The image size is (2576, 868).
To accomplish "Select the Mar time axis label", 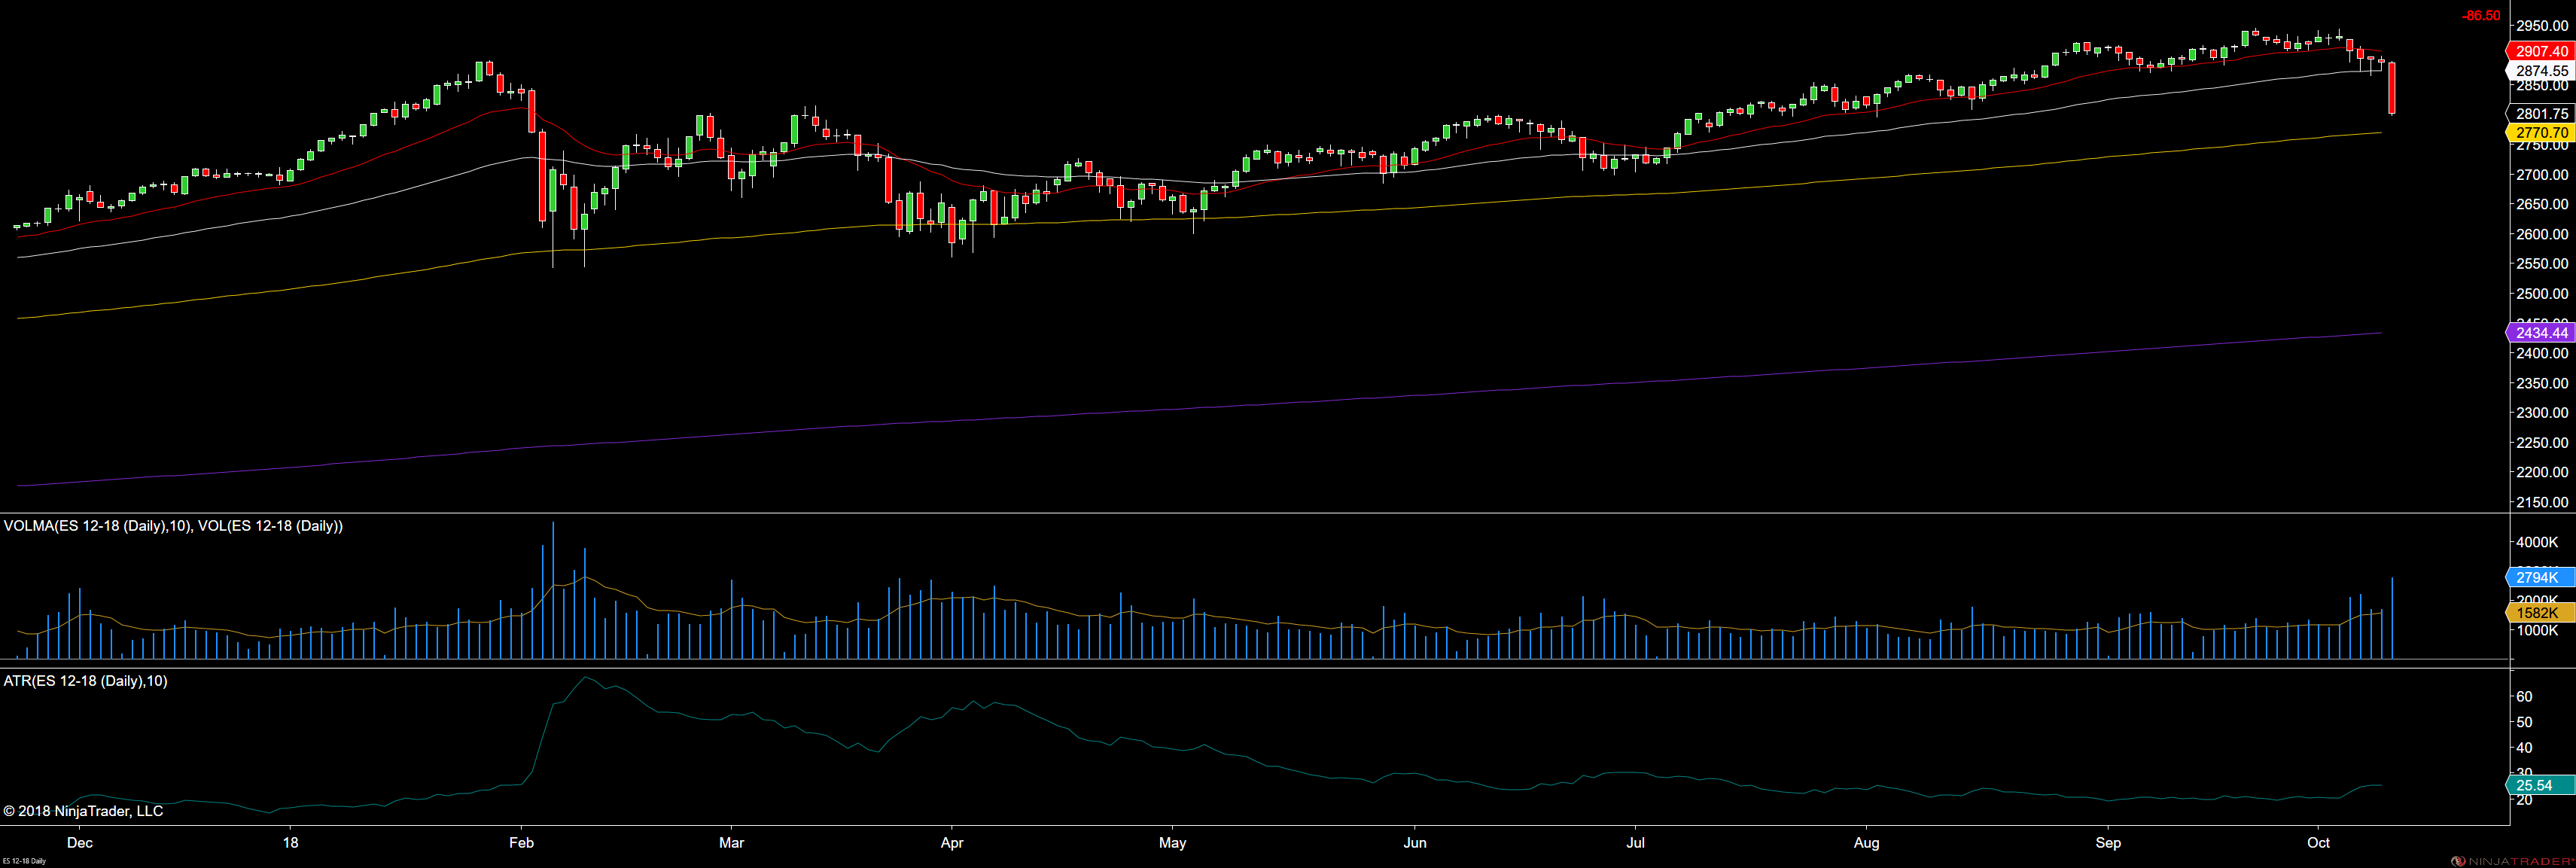I will click(732, 843).
